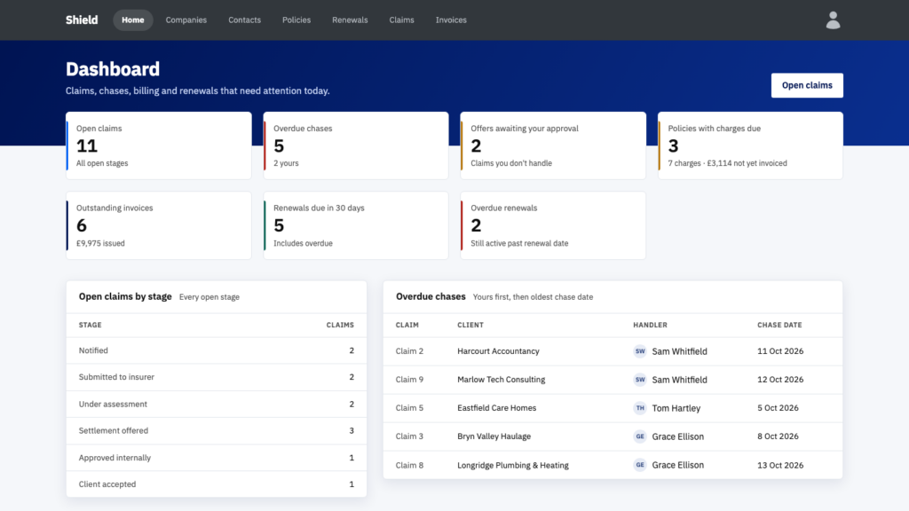Navigate to the Claims tab
Screen dimensions: 909x511
point(402,20)
